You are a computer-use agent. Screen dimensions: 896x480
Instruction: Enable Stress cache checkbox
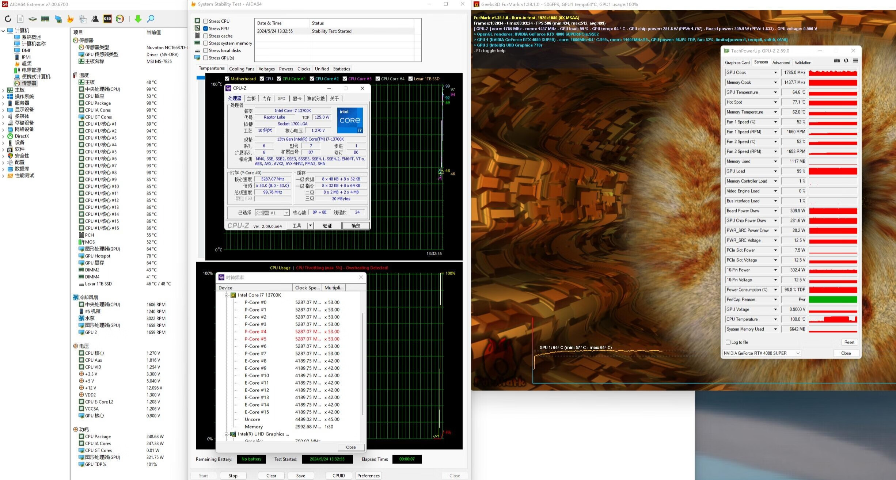pyautogui.click(x=206, y=36)
